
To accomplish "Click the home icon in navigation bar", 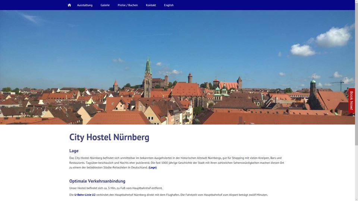I will pyautogui.click(x=69, y=5).
